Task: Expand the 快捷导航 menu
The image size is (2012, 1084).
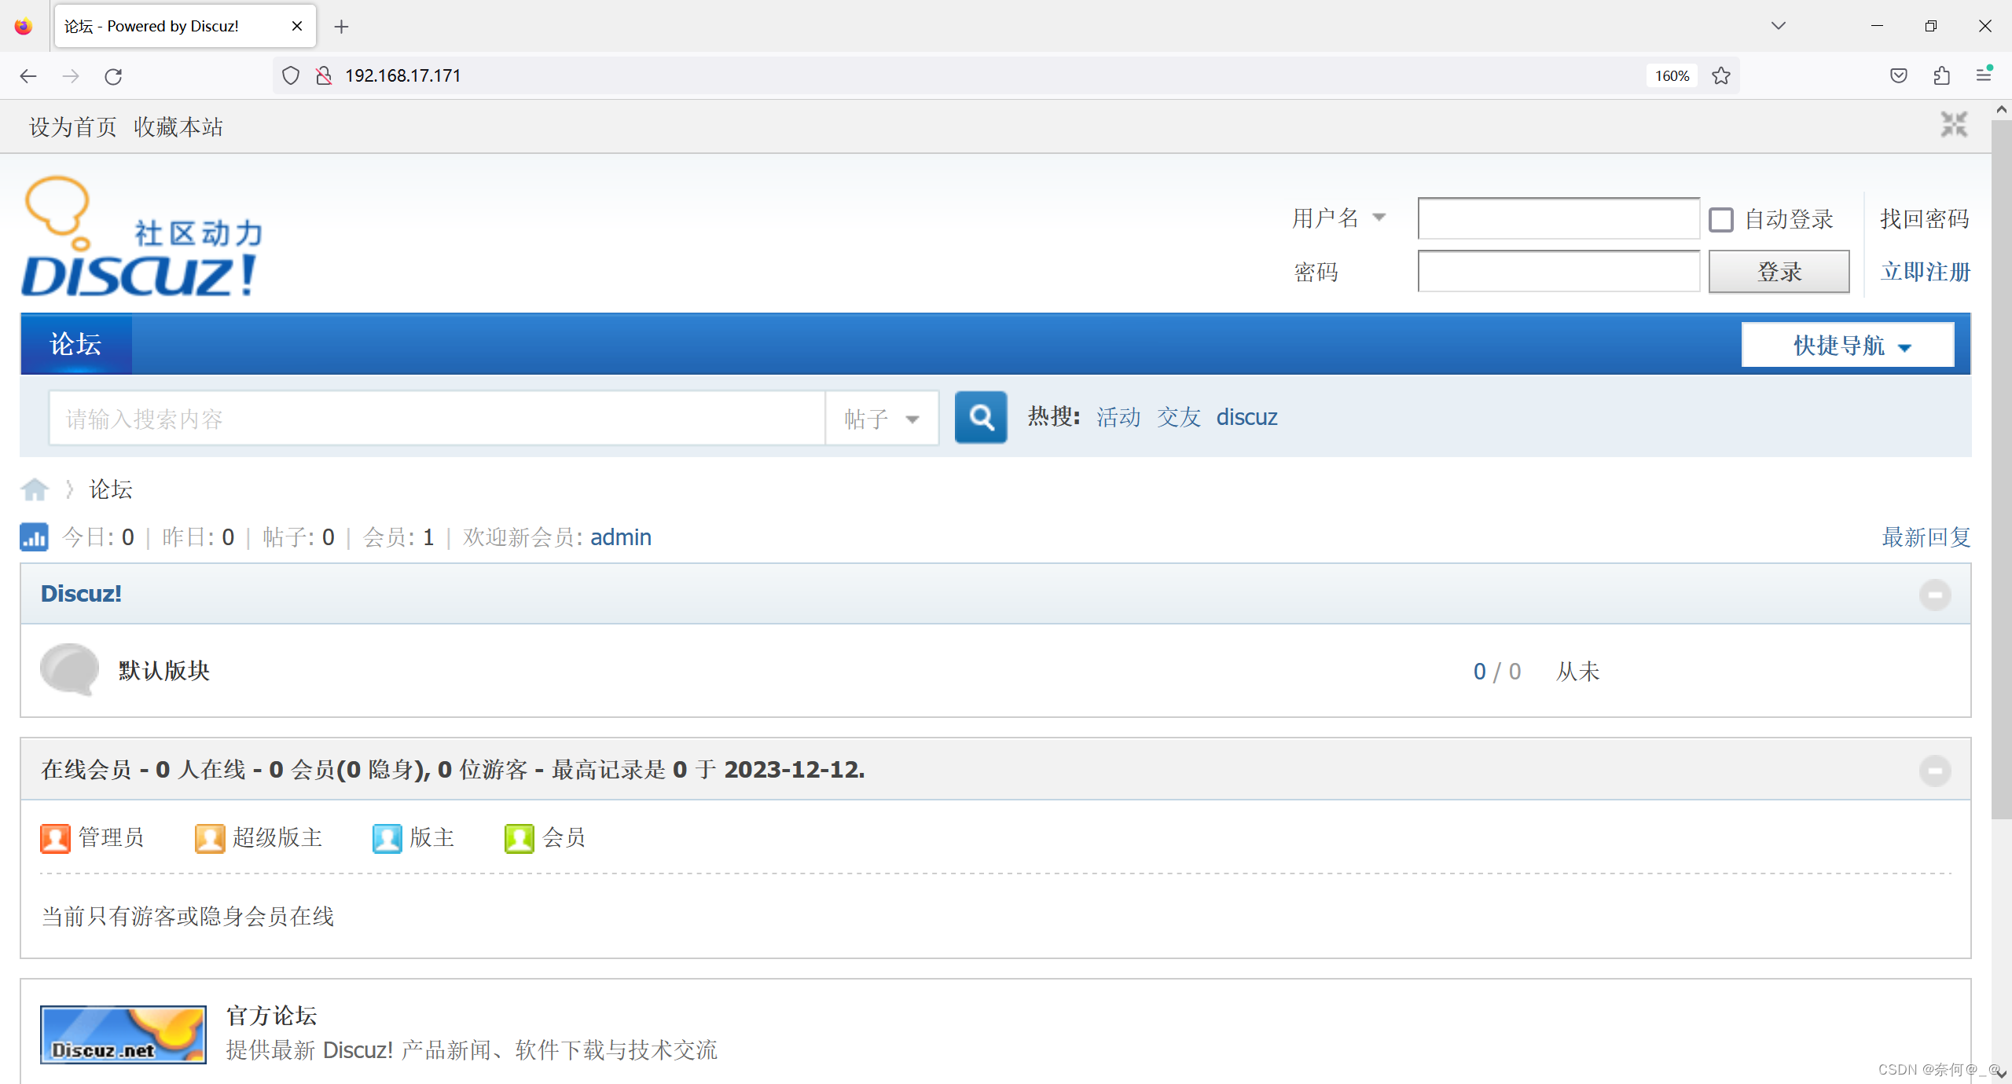Action: pyautogui.click(x=1847, y=344)
